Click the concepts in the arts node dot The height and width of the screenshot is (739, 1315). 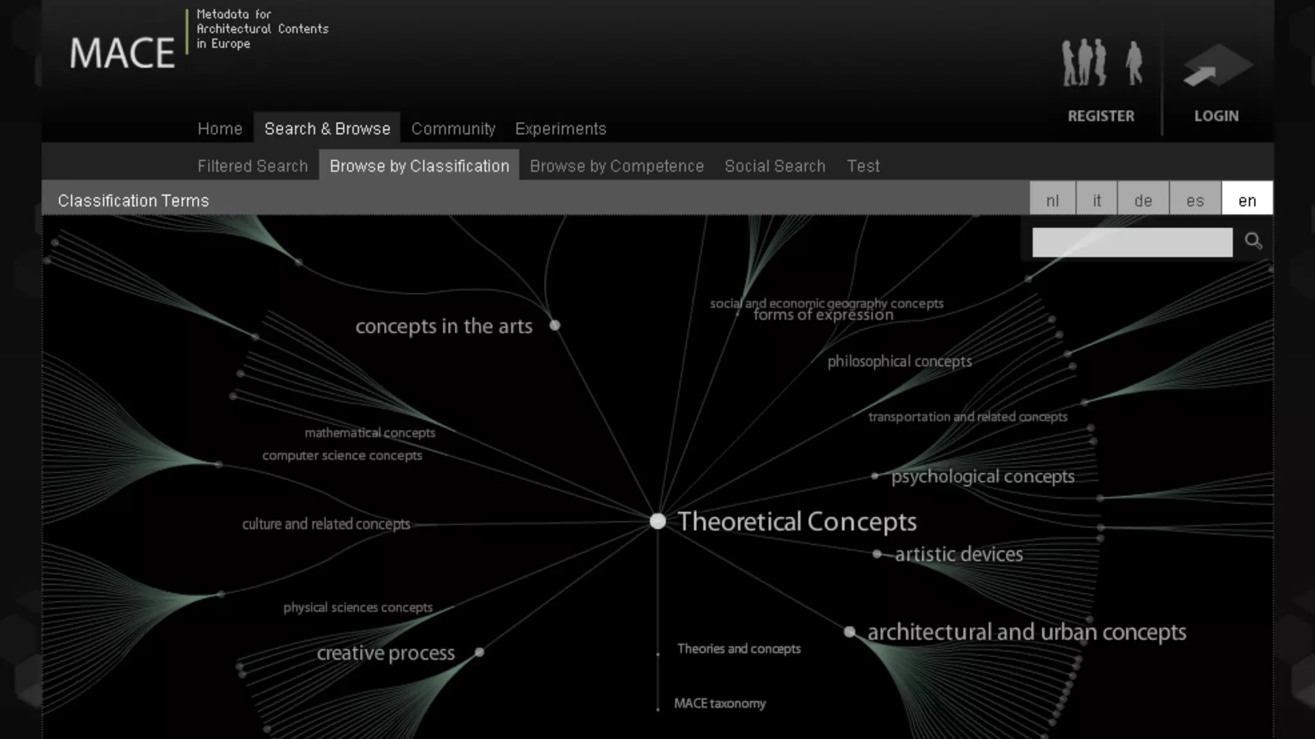(x=555, y=325)
